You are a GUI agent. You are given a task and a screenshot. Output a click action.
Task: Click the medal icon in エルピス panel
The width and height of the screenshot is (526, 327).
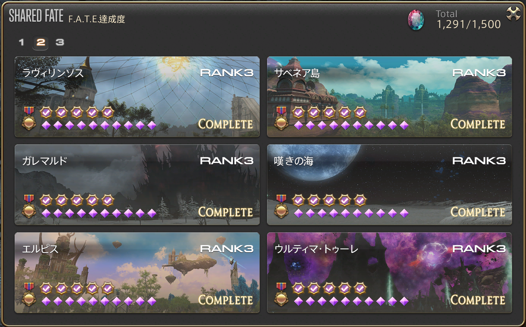(29, 294)
